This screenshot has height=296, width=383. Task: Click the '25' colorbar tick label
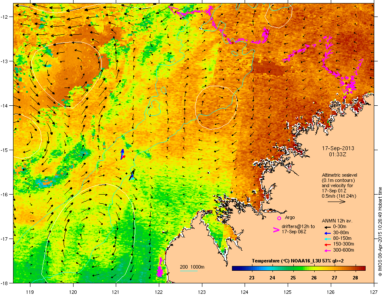pyautogui.click(x=293, y=278)
